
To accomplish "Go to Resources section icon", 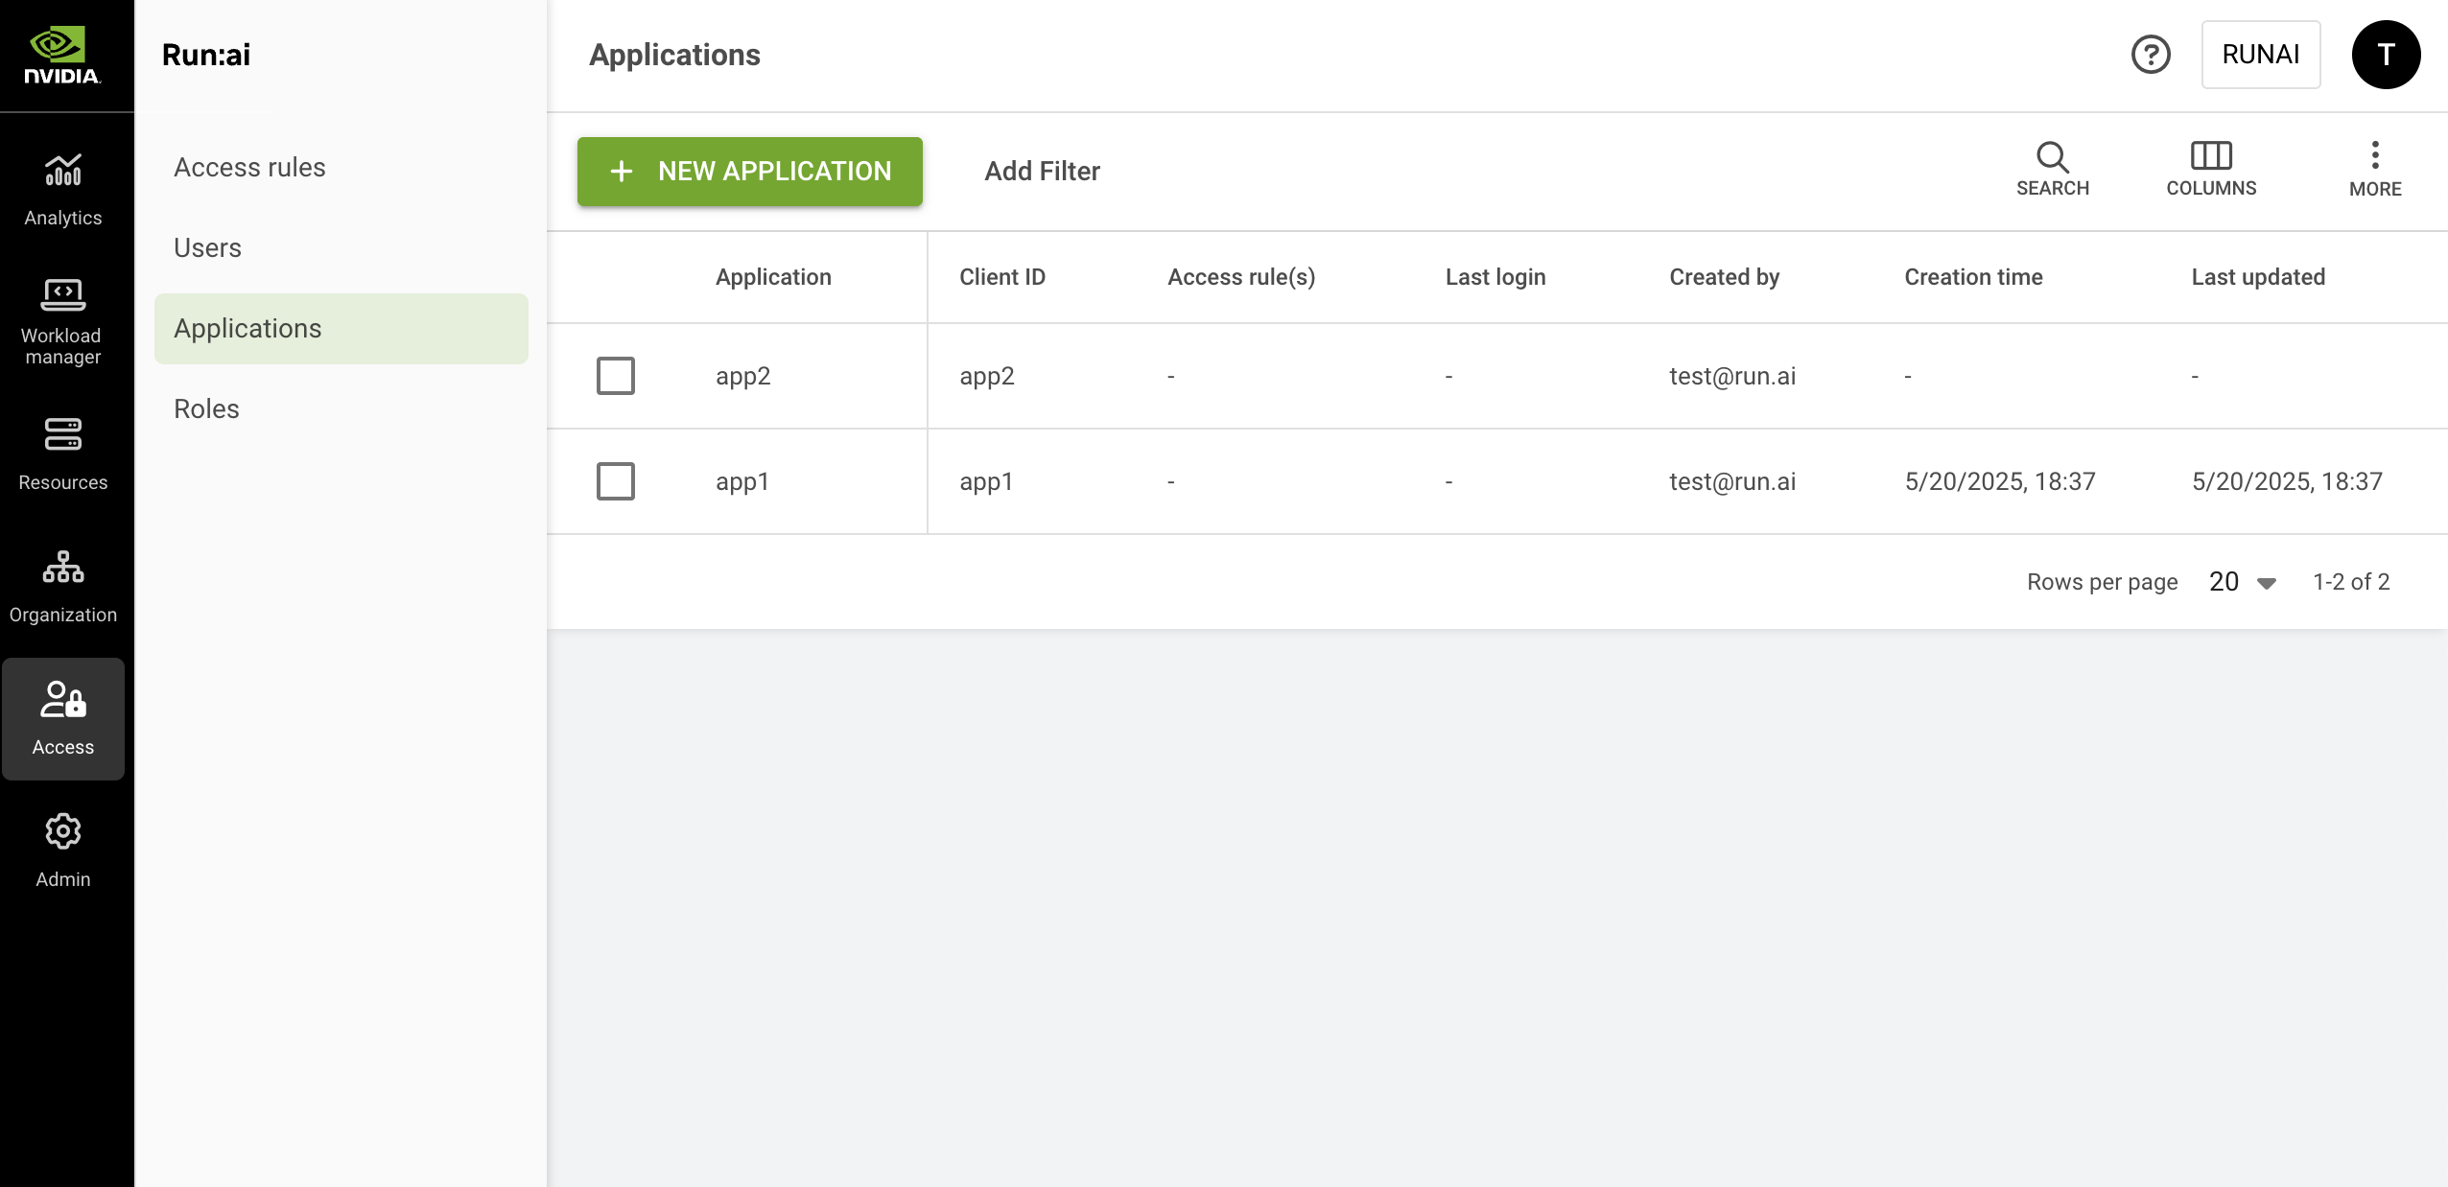I will 63,434.
